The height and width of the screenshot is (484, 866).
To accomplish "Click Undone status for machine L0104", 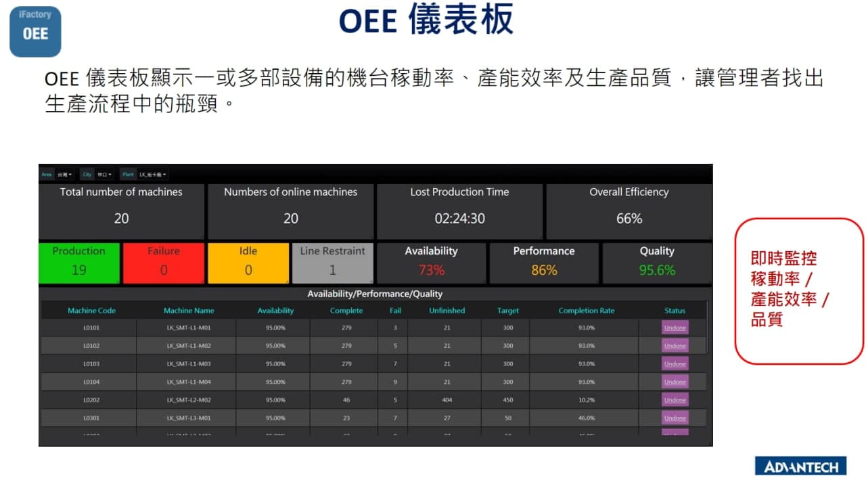I will click(675, 382).
